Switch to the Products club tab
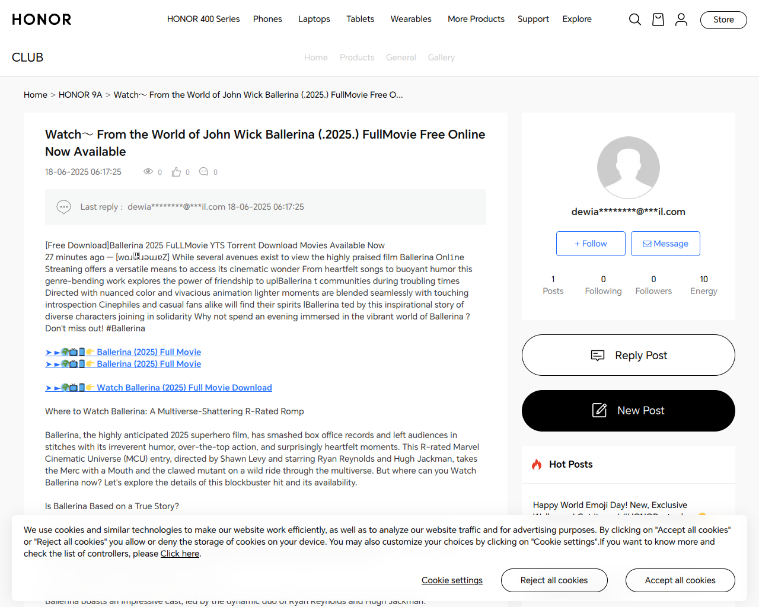 coord(356,57)
